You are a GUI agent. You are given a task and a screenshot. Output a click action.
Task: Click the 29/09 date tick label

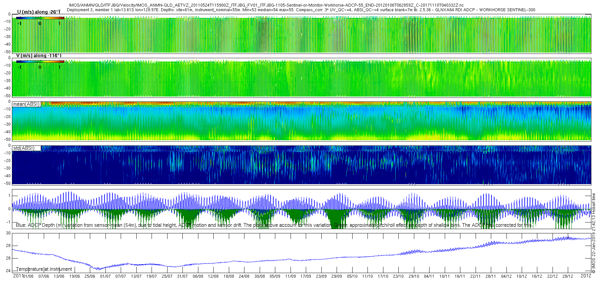point(337,276)
